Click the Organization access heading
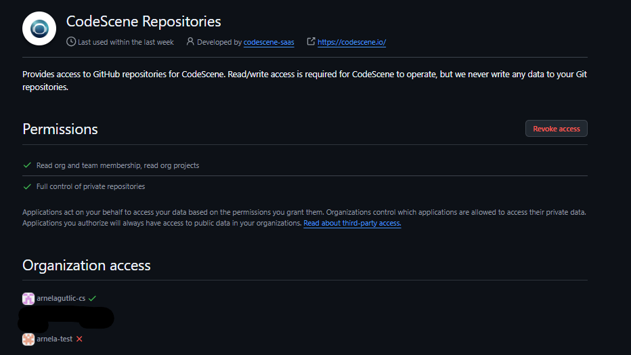The height and width of the screenshot is (355, 631). pyautogui.click(x=87, y=266)
